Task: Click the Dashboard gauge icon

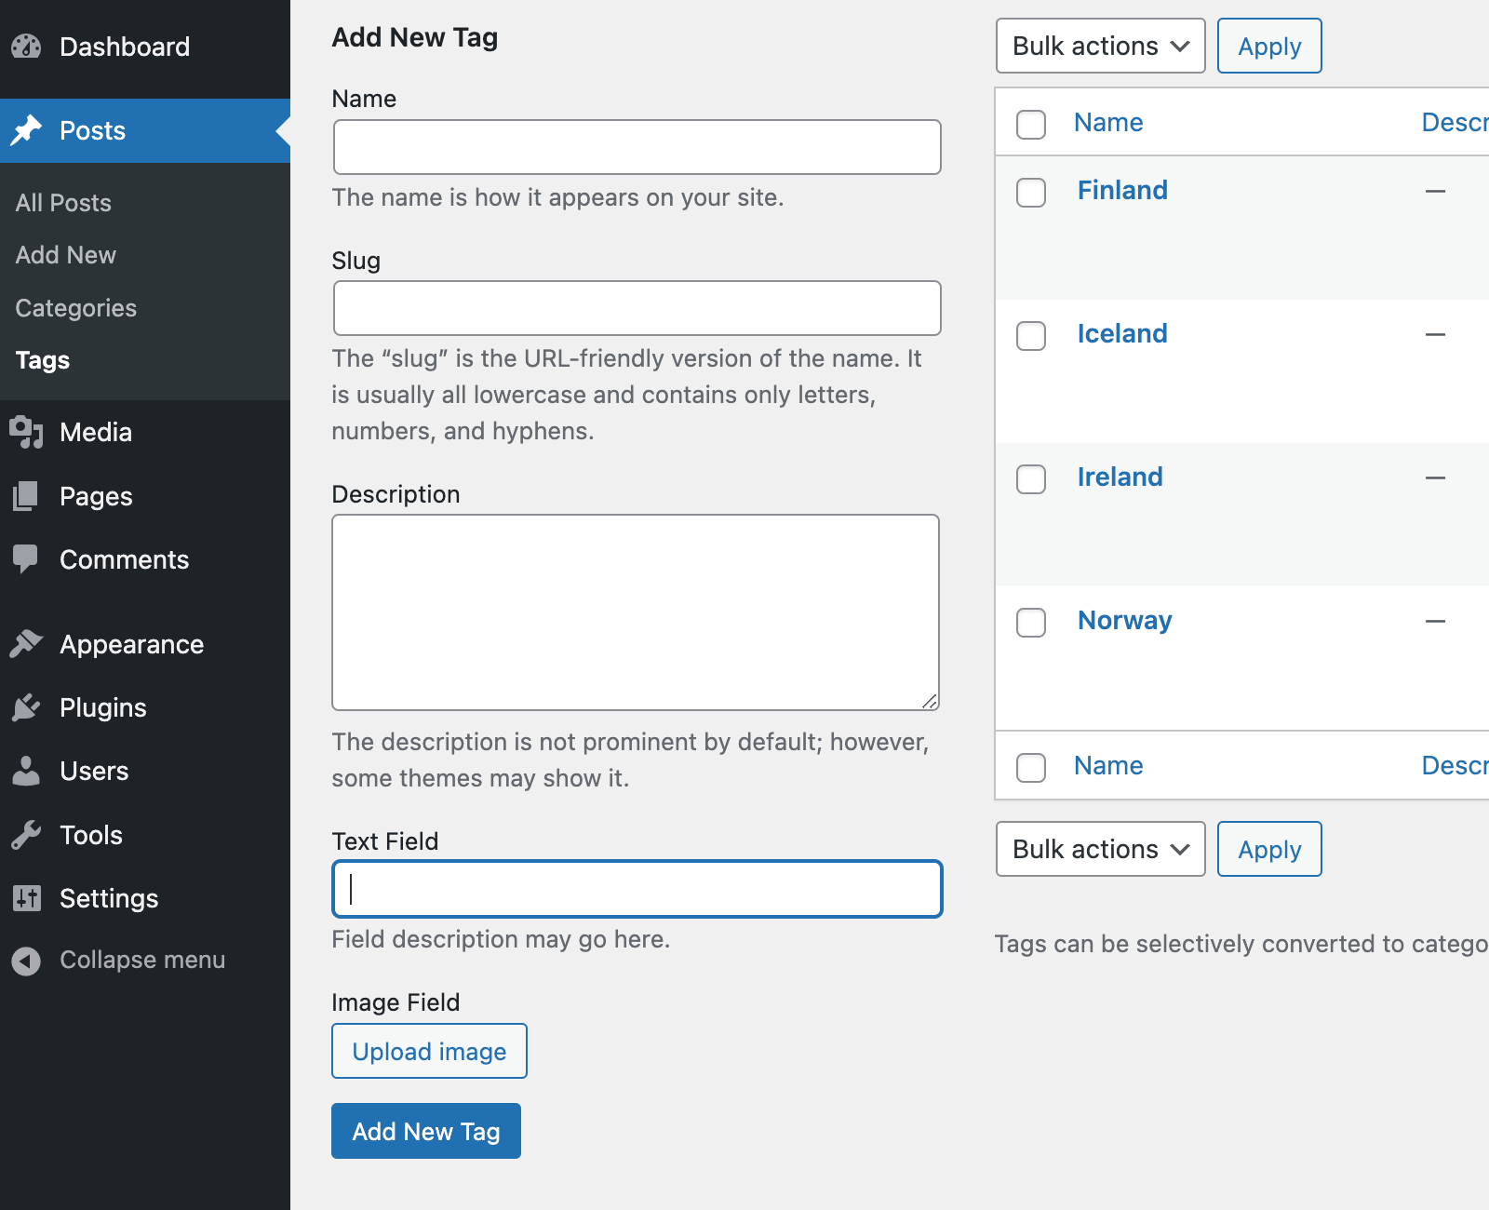Action: click(26, 47)
